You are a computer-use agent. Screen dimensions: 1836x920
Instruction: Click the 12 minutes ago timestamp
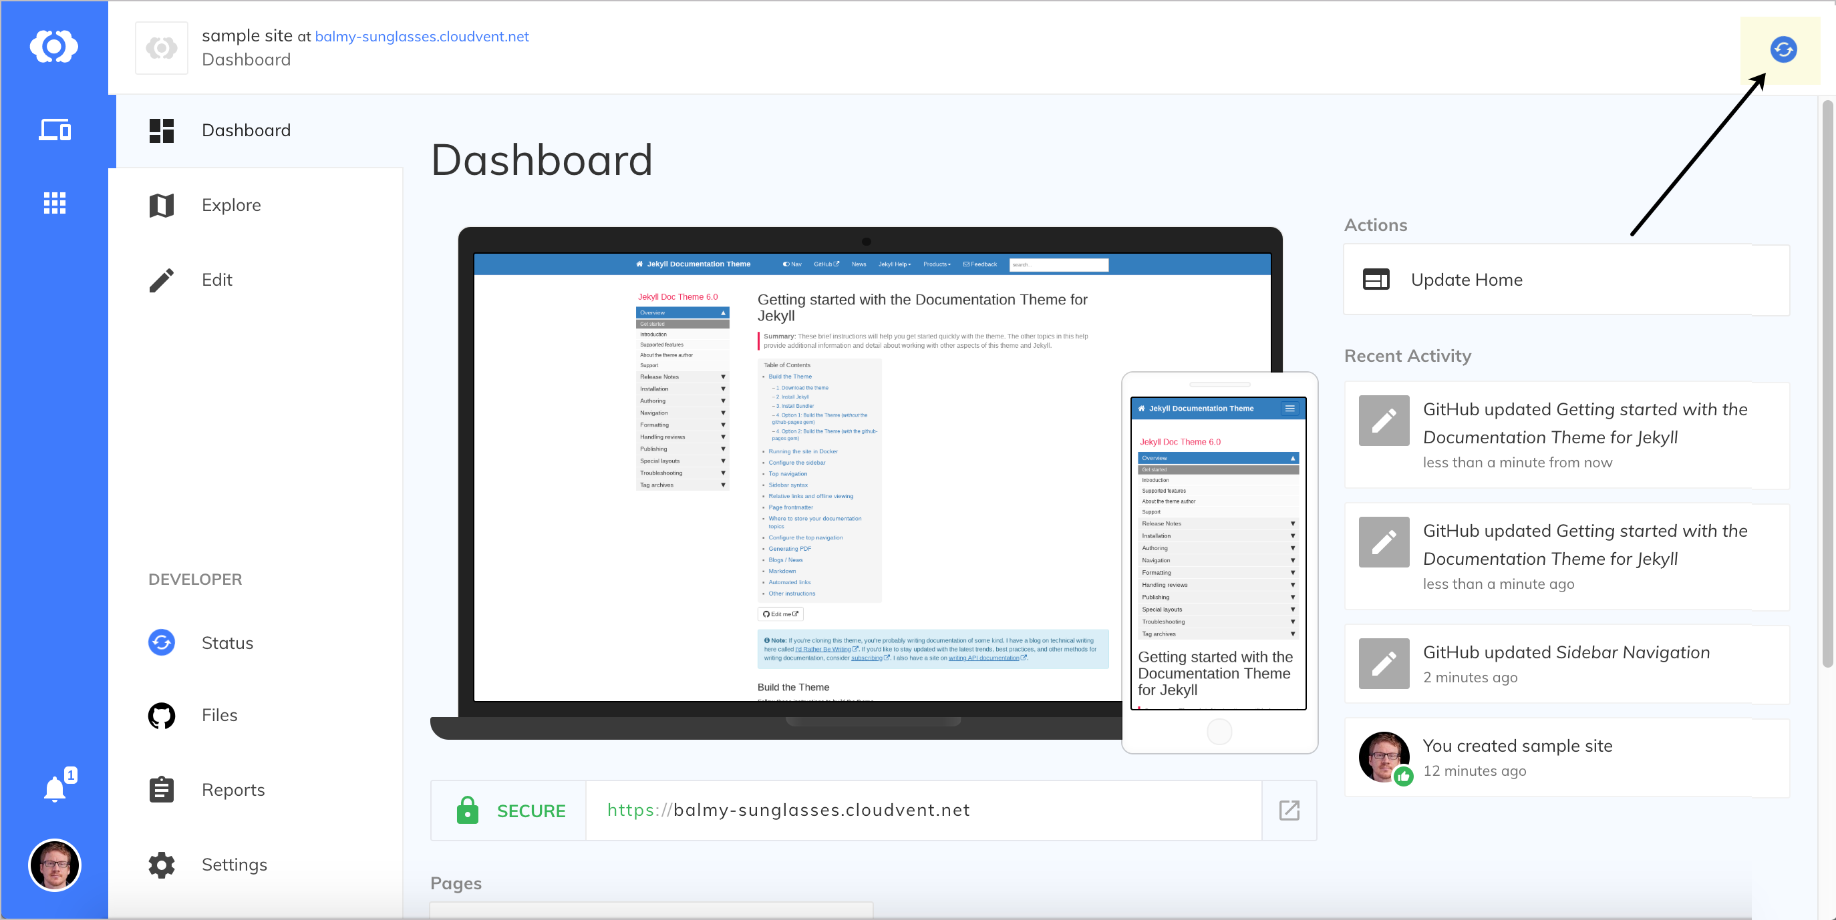[1475, 771]
